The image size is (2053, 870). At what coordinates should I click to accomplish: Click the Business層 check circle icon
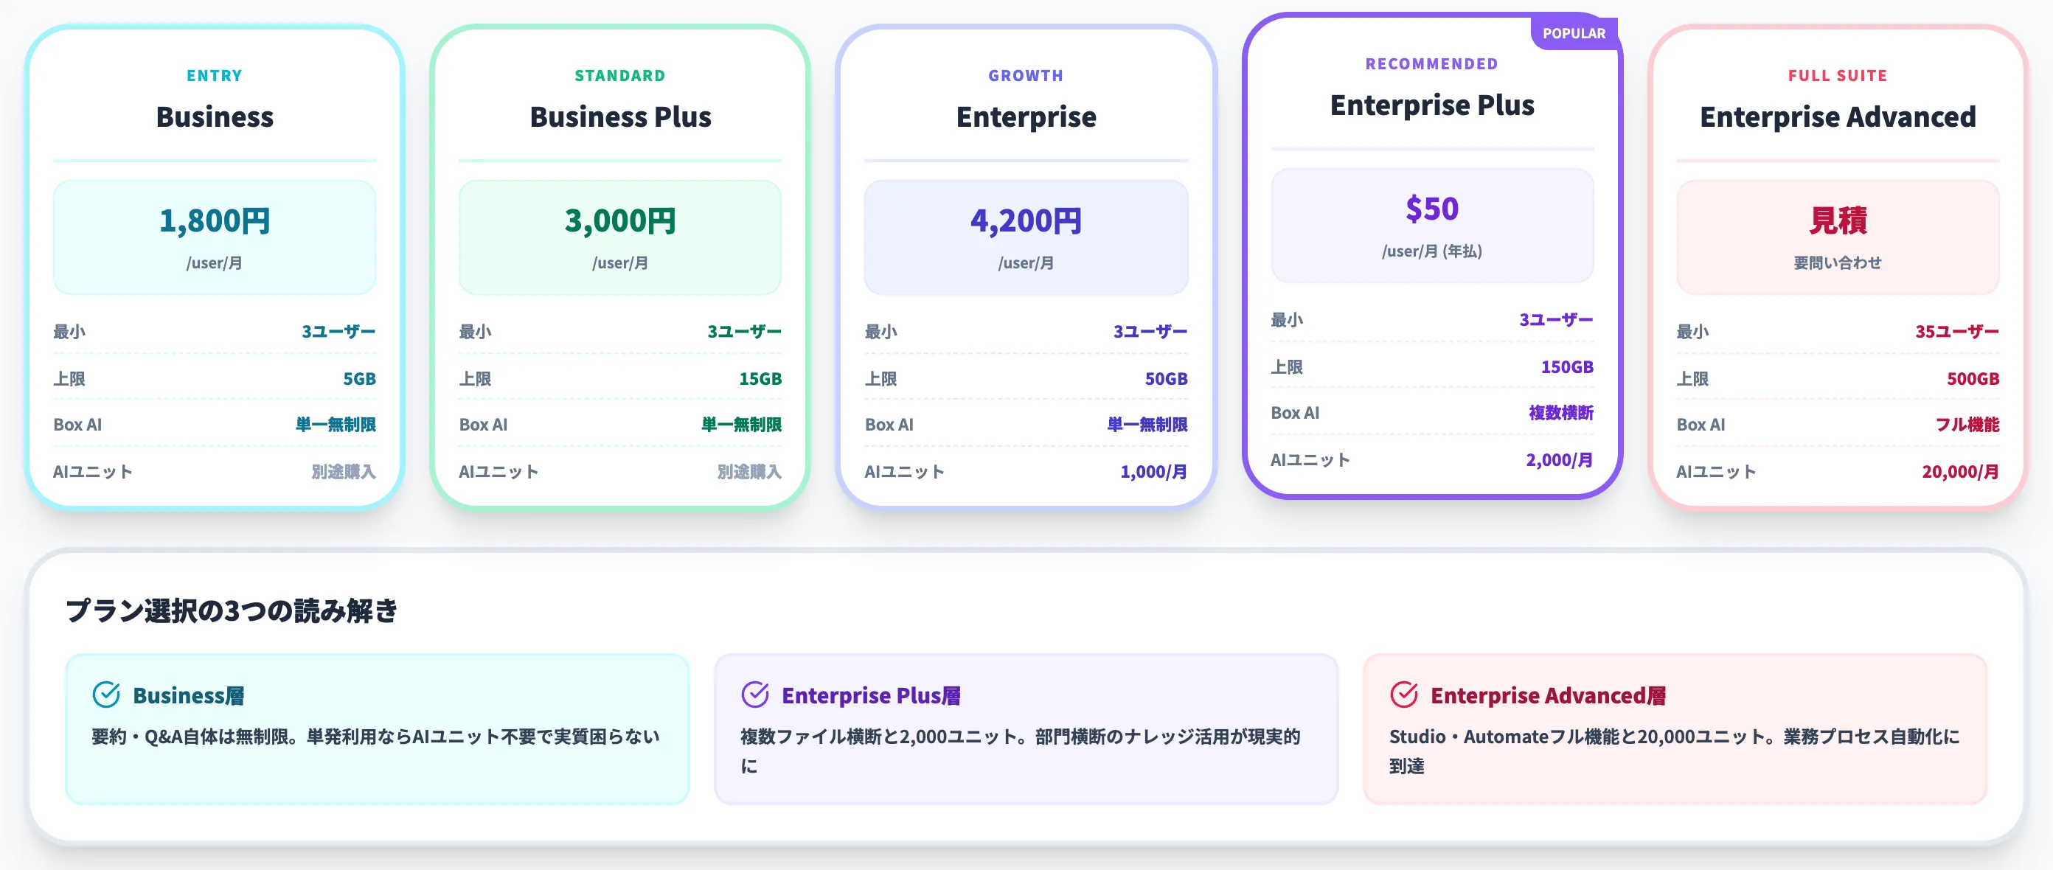tap(106, 695)
